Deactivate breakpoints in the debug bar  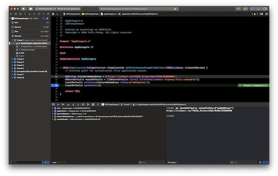(x=58, y=104)
